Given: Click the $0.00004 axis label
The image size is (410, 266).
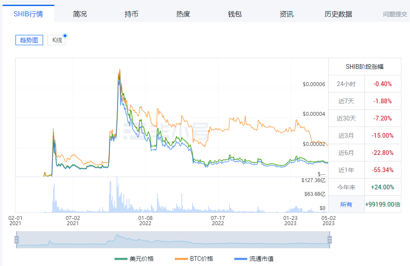Looking at the screenshot, I should [x=314, y=114].
